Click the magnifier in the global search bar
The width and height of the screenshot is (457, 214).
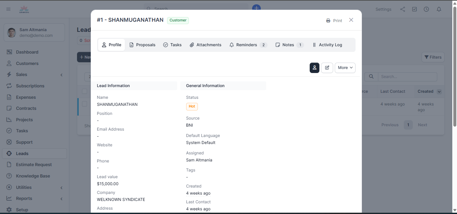[148, 8]
